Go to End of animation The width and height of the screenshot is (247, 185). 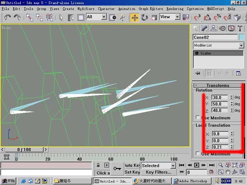(x=212, y=165)
